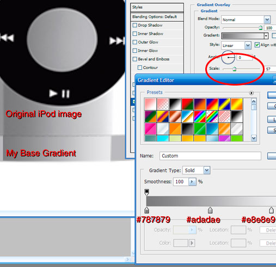276x267 pixels.
Task: Open the Style Linear dropdown
Action: coord(248,45)
